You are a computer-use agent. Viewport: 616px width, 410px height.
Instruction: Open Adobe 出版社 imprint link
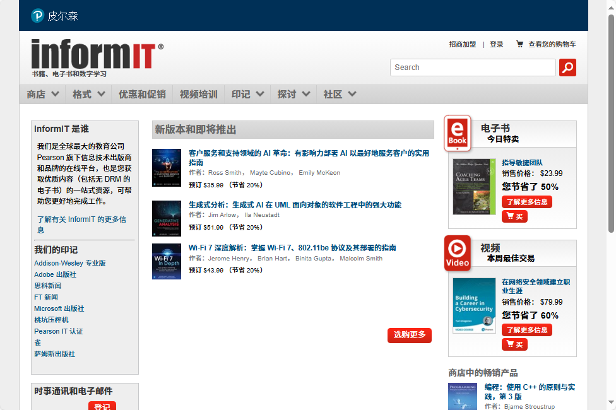55,274
